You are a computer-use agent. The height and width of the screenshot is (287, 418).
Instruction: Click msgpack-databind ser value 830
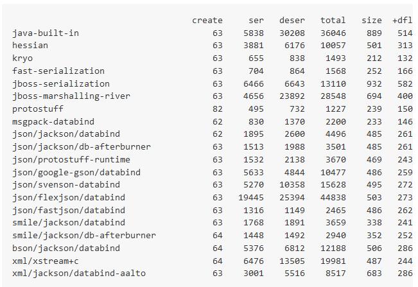256,121
